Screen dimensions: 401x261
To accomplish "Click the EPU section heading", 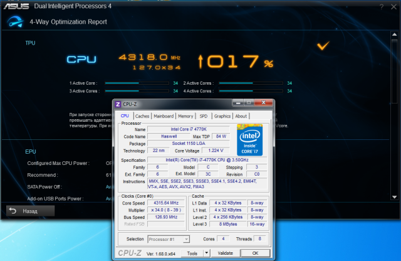I will pos(31,152).
